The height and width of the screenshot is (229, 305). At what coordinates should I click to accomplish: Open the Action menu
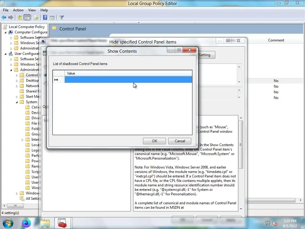[x=18, y=10]
